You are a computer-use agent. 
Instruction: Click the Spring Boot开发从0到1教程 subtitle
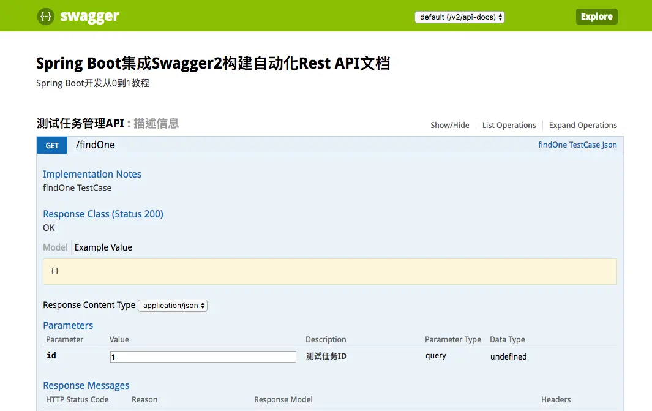click(x=92, y=83)
